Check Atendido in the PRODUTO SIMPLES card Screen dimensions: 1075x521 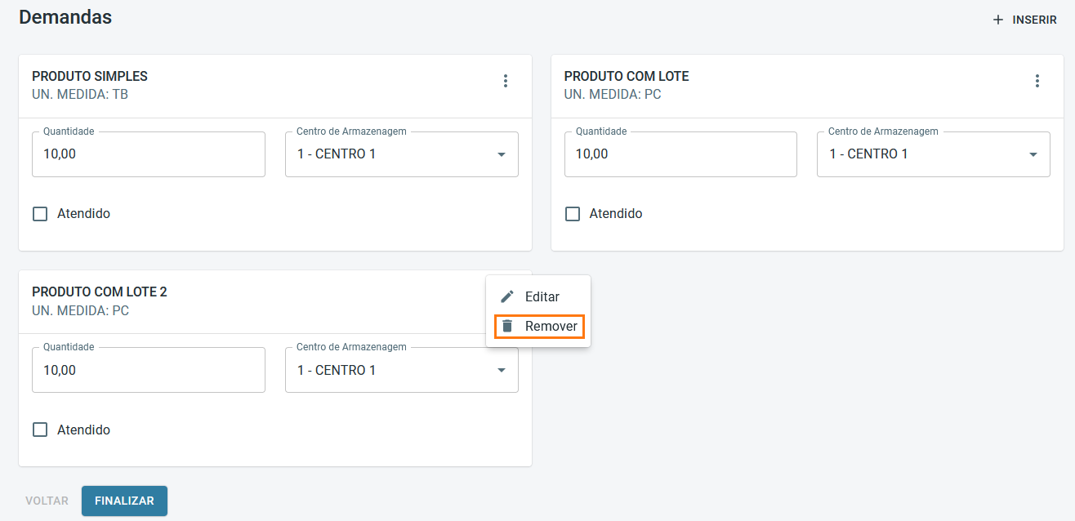[x=40, y=214]
